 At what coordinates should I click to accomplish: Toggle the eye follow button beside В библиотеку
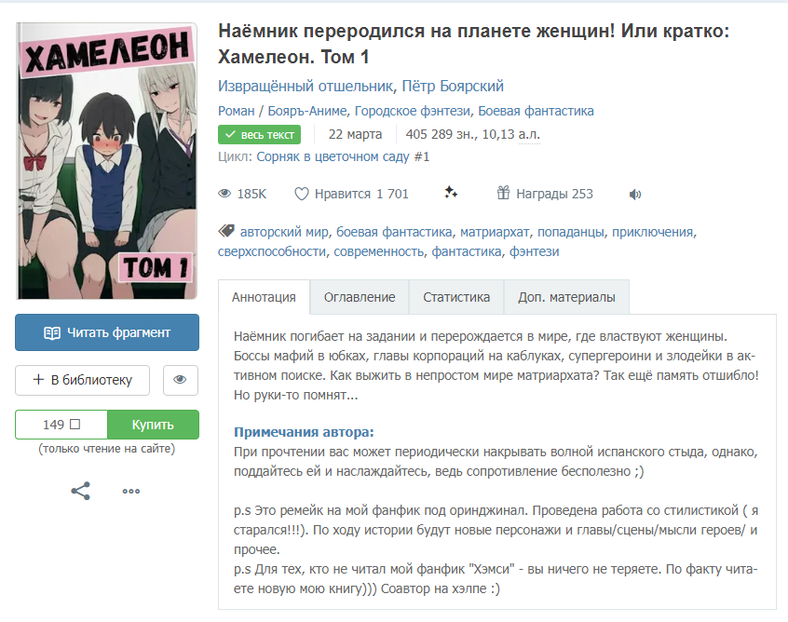tap(181, 380)
